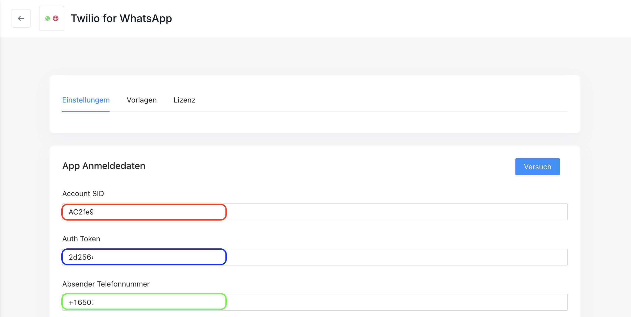Click the Versuch button
Viewport: 631px width, 317px height.
[538, 167]
